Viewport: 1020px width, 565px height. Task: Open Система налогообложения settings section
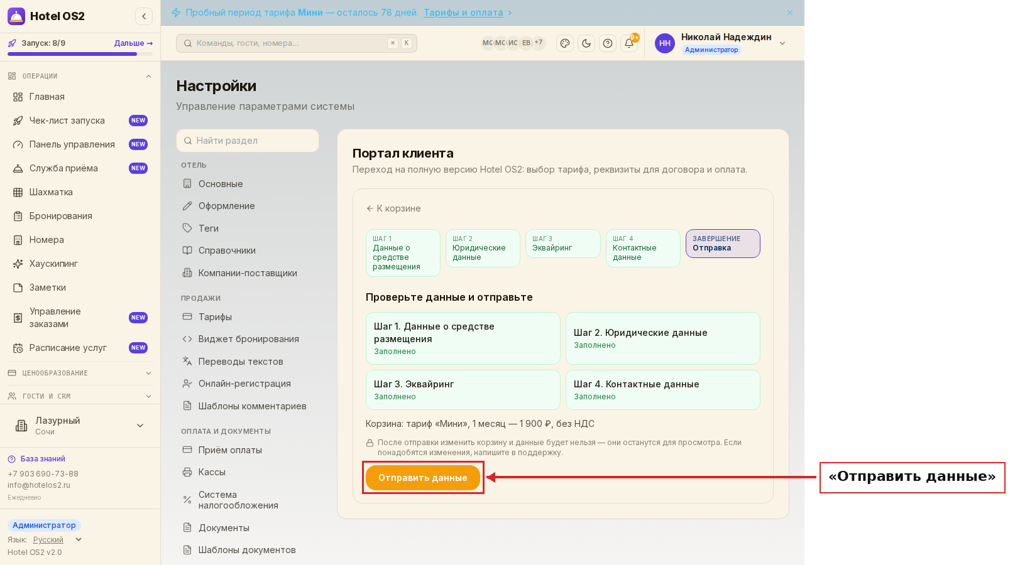[x=248, y=500]
